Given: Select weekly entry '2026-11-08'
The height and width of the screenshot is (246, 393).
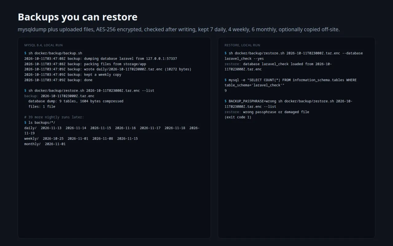Looking at the screenshot, I should [x=103, y=138].
